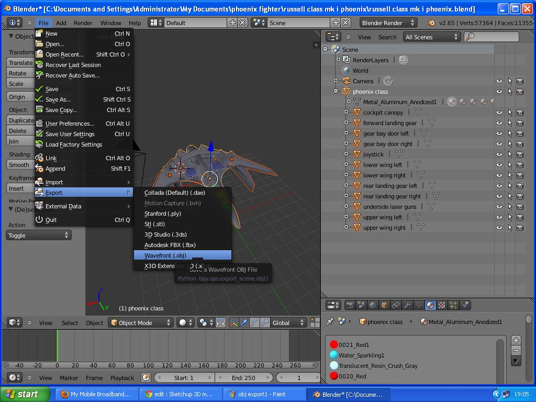Open the Material properties tab icon
The width and height of the screenshot is (536, 402).
(430, 305)
